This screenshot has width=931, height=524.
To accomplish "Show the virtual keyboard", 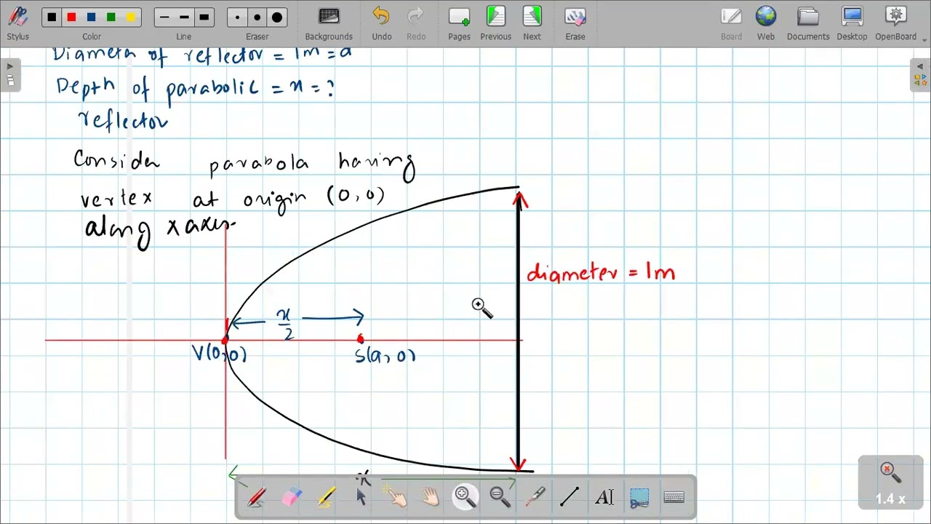I will point(674,497).
